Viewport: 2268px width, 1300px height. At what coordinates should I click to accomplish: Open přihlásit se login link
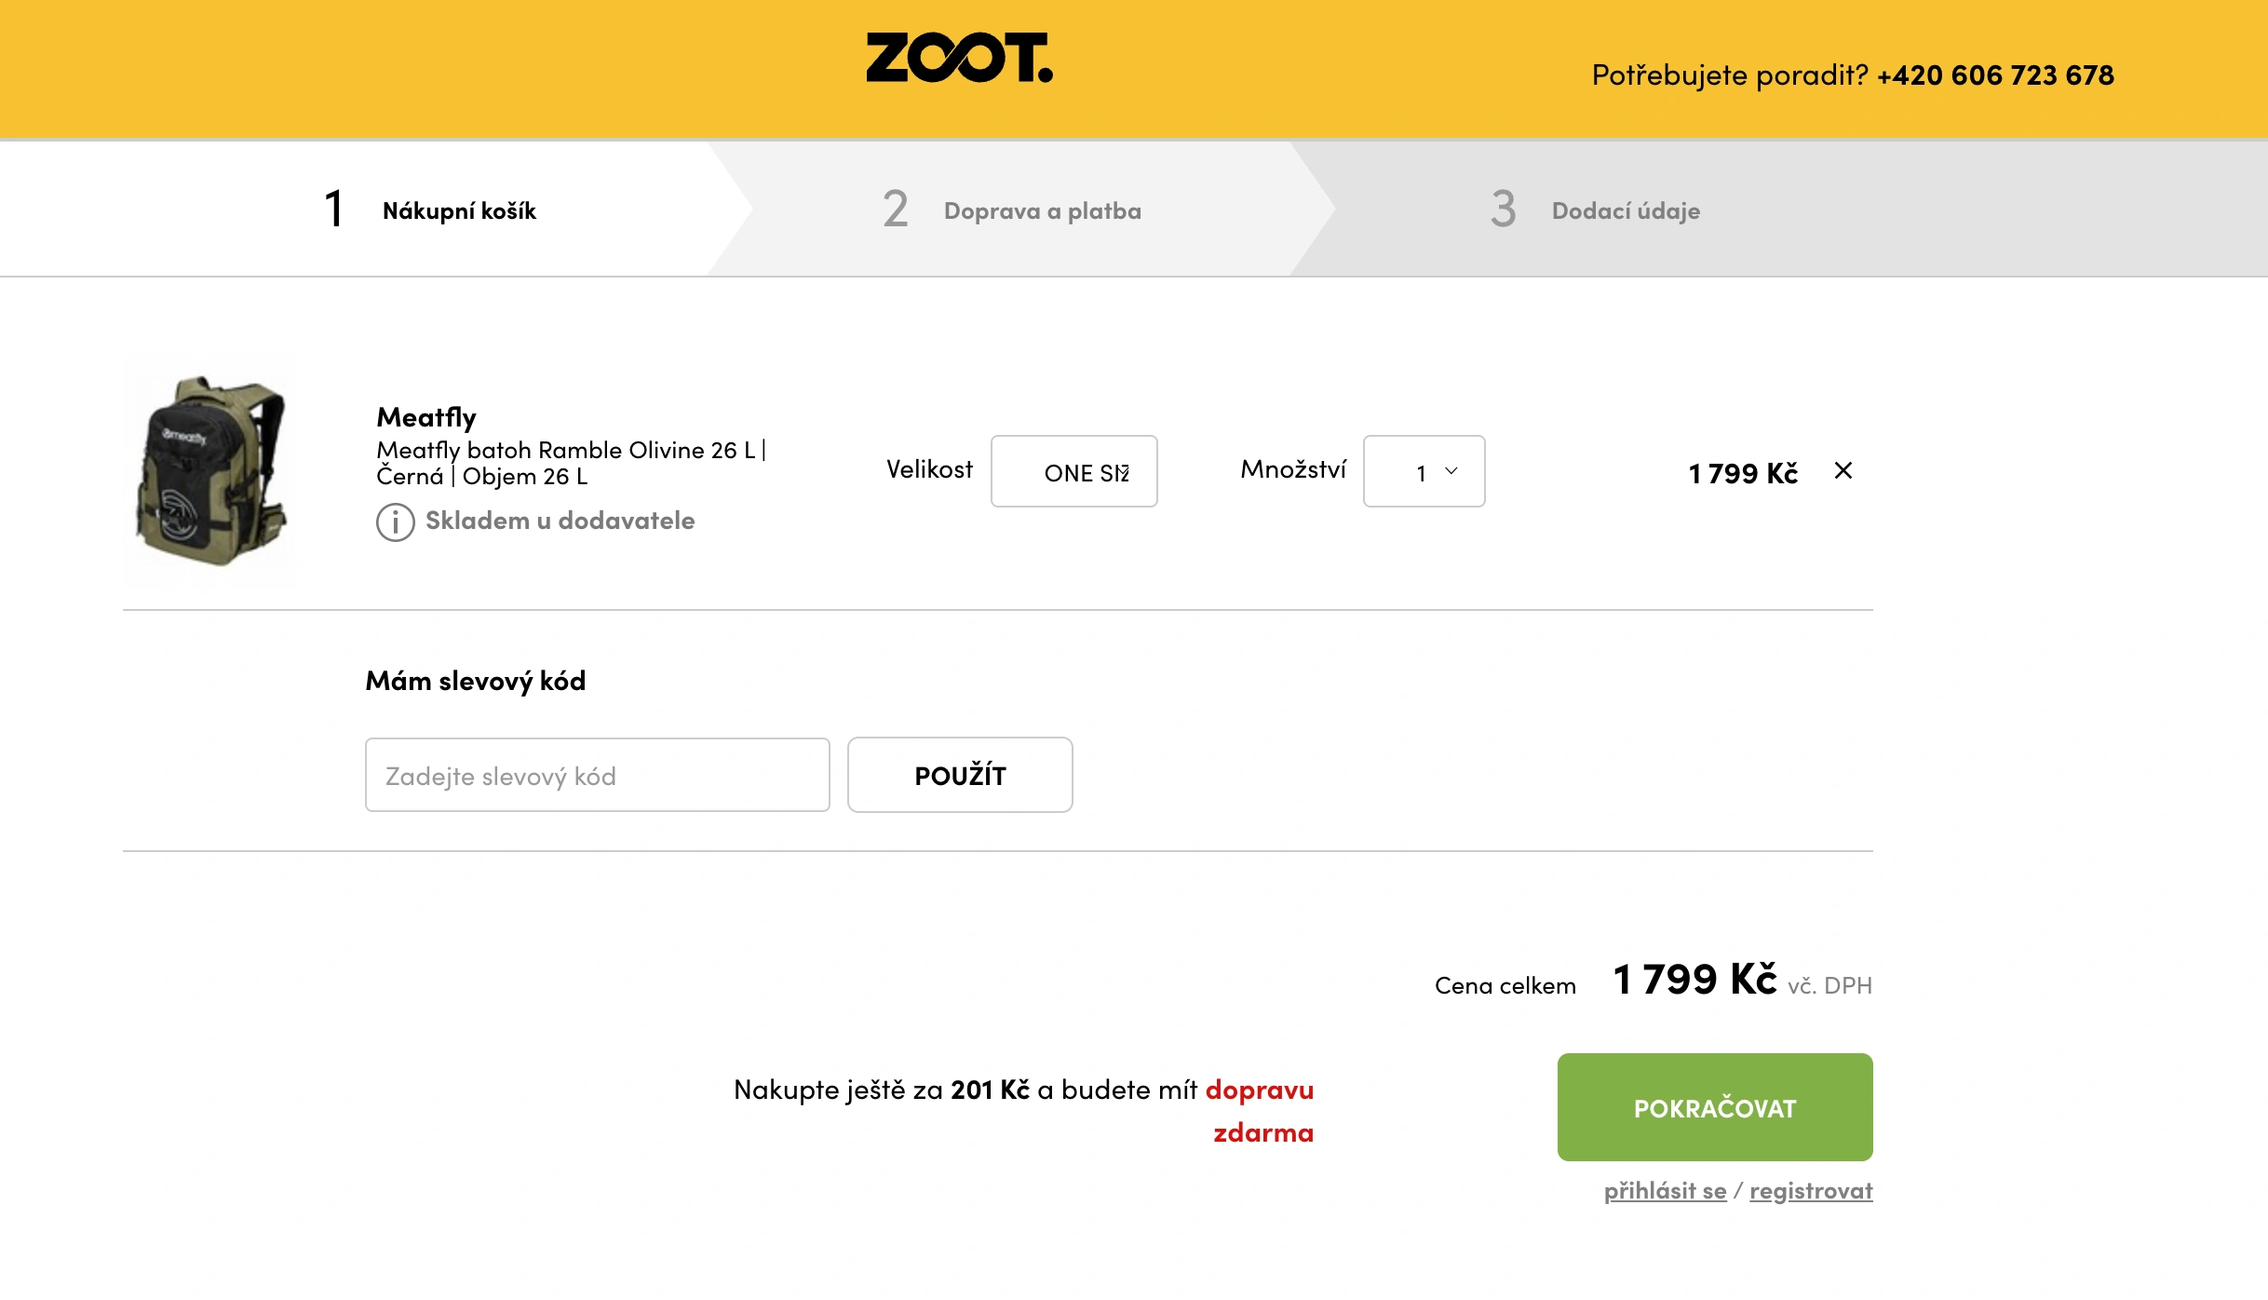[x=1665, y=1190]
